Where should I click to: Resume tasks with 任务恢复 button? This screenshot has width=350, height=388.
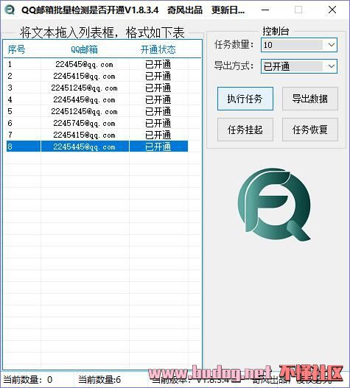click(x=310, y=130)
